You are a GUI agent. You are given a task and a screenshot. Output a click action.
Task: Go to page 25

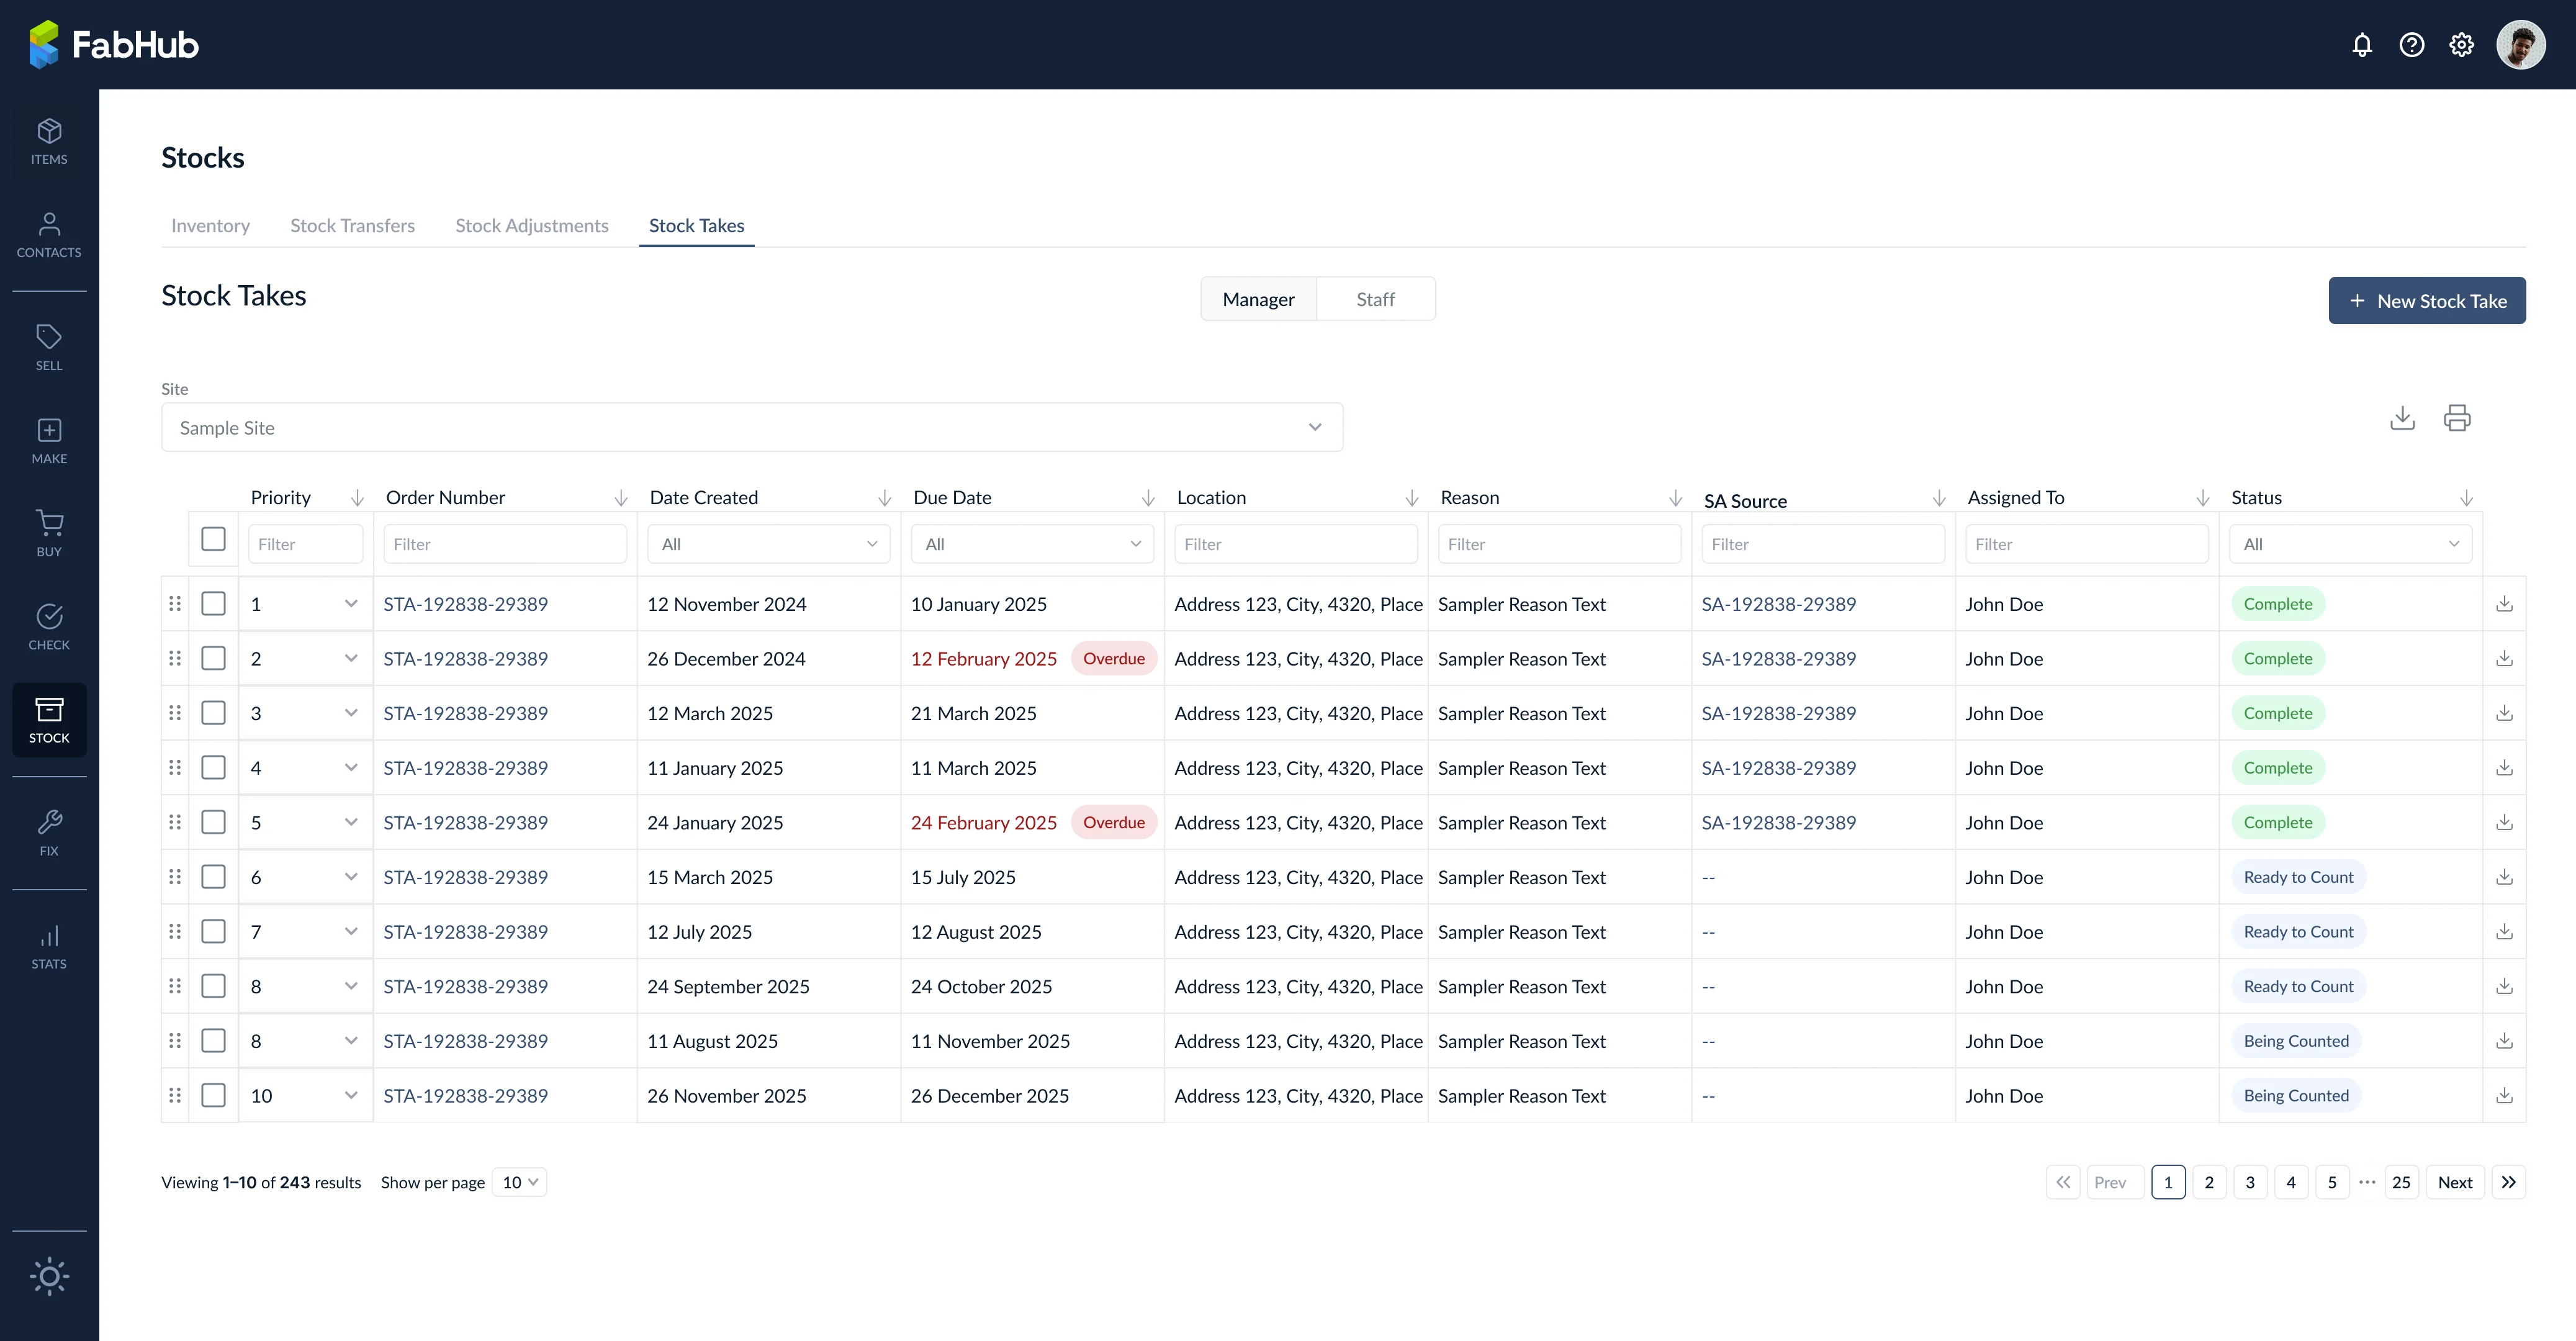(x=2401, y=1182)
